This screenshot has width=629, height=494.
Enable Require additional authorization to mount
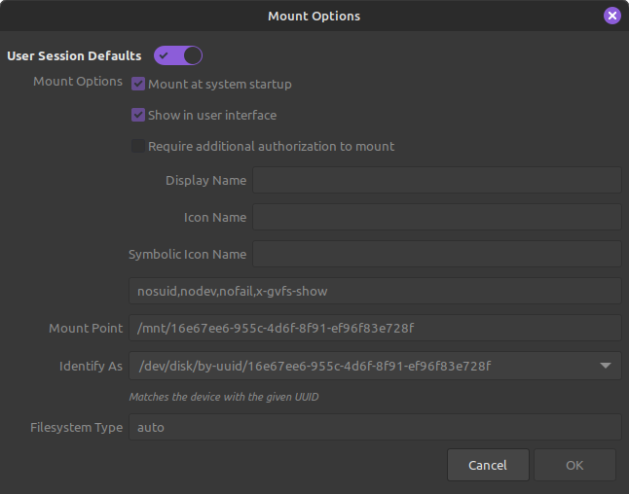138,147
